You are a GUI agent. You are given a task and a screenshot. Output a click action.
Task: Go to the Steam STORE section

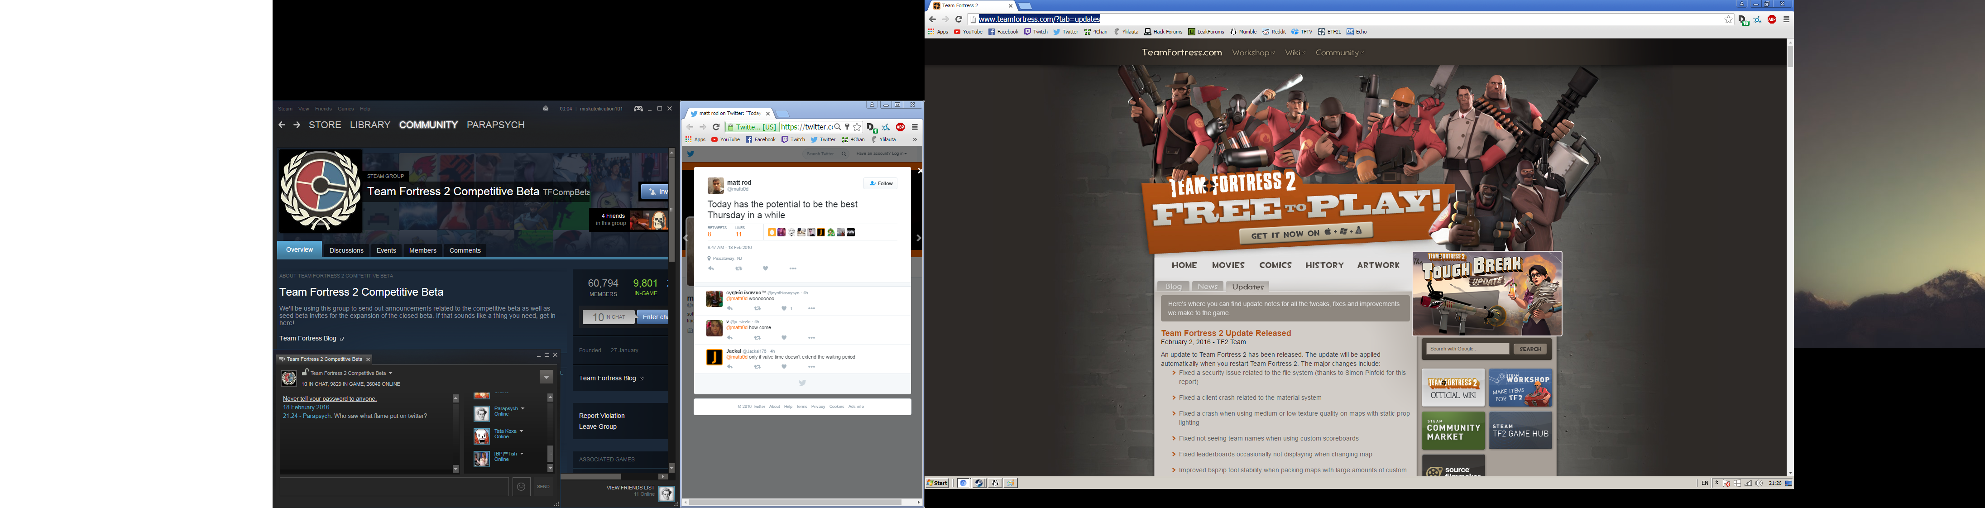[x=325, y=125]
